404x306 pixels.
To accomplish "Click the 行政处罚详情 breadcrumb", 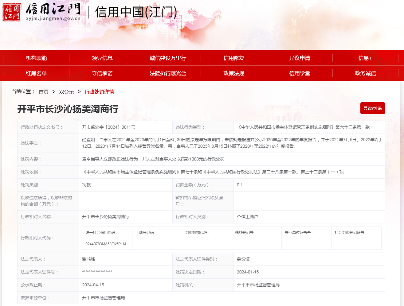I will click(x=99, y=92).
